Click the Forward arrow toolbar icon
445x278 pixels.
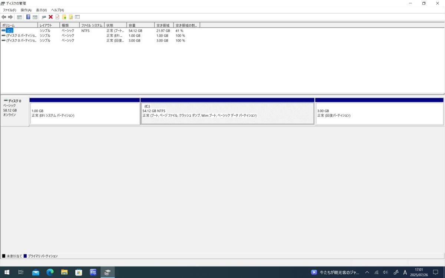coord(10,17)
